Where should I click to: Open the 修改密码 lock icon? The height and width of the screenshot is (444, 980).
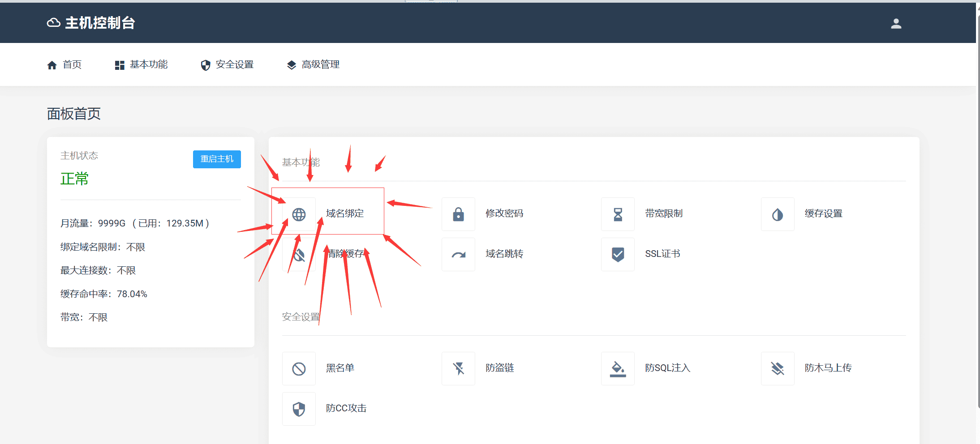coord(458,214)
